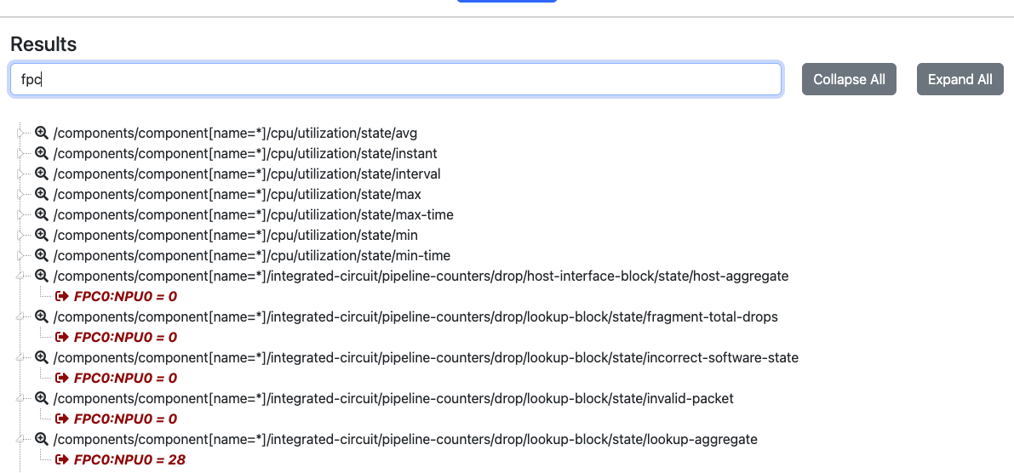The image size is (1014, 473).
Task: Expand the cpu utilization interval node
Action: pyautogui.click(x=22, y=174)
